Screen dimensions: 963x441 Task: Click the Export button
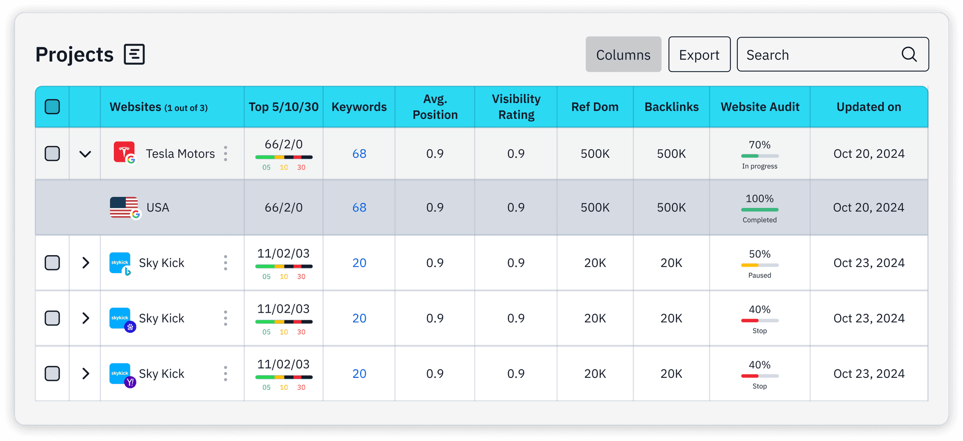[x=699, y=55]
